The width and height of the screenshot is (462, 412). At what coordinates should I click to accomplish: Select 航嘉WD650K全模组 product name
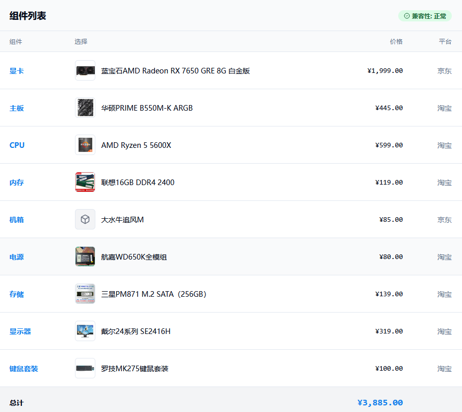point(134,256)
